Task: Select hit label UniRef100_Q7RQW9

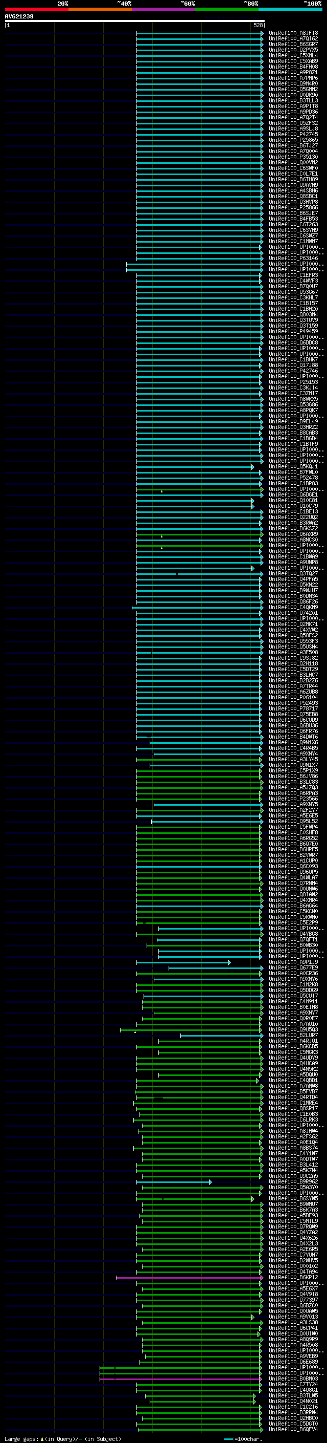Action: point(293,1227)
